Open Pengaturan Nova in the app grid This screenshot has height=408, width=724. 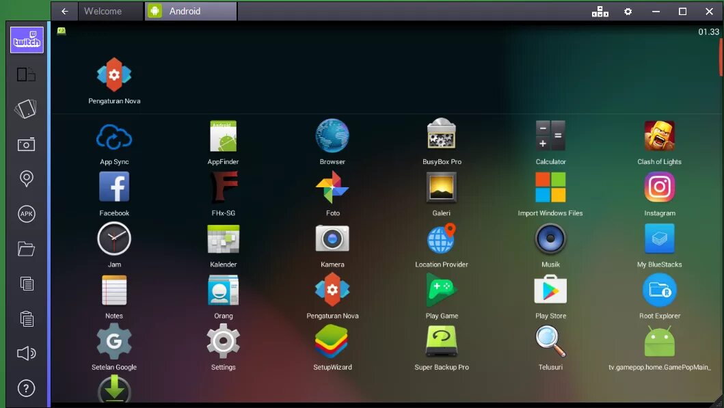[332, 297]
